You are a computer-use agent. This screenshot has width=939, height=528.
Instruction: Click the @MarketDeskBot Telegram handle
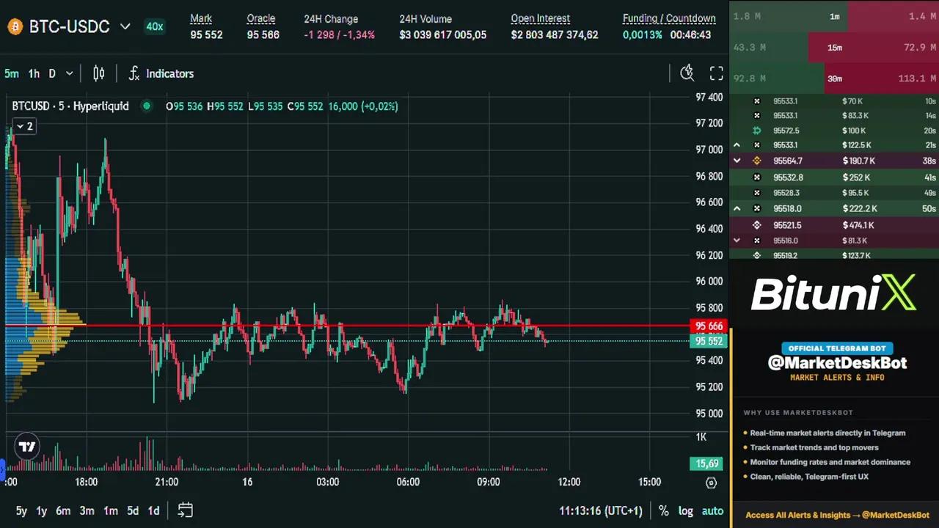point(837,362)
